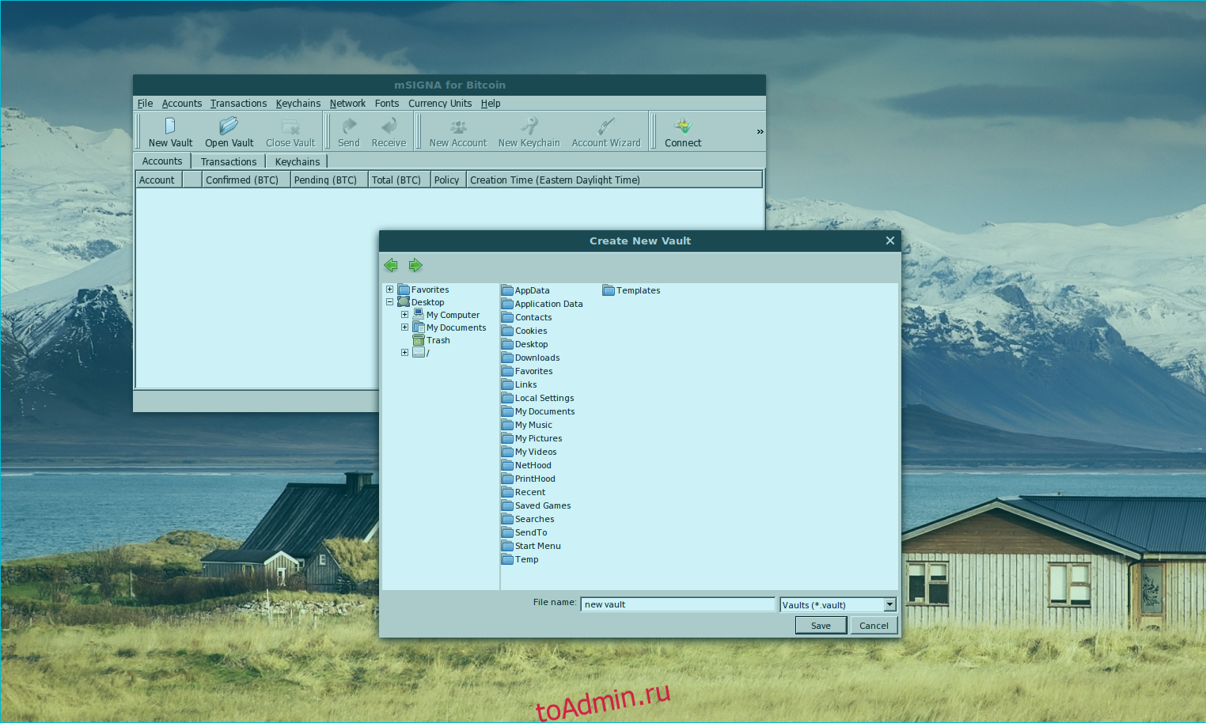Click the Account Wizard icon
The image size is (1206, 723).
click(x=606, y=126)
